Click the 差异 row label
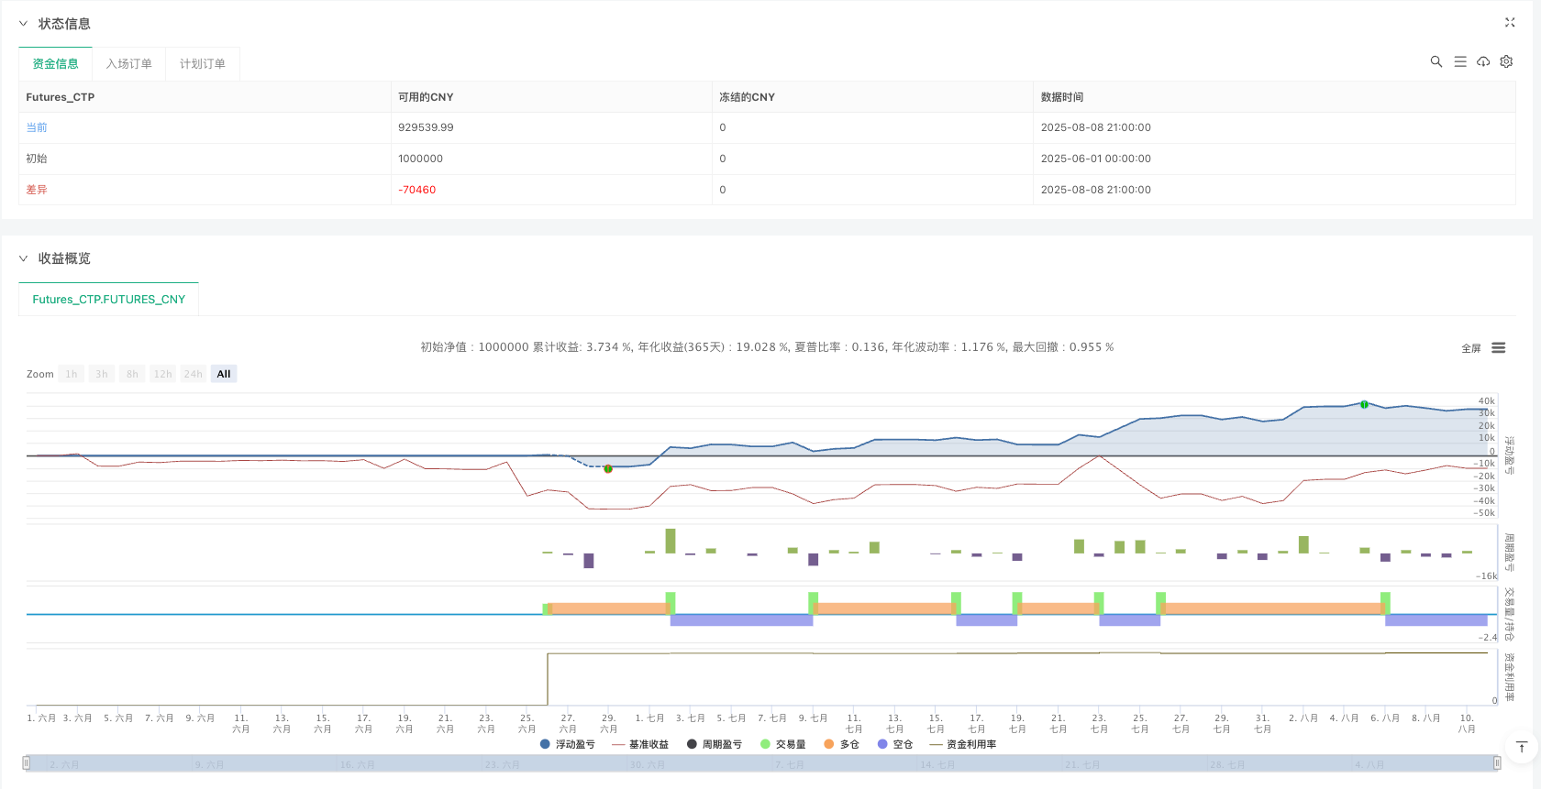Viewport: 1541px width, 789px height. [37, 190]
